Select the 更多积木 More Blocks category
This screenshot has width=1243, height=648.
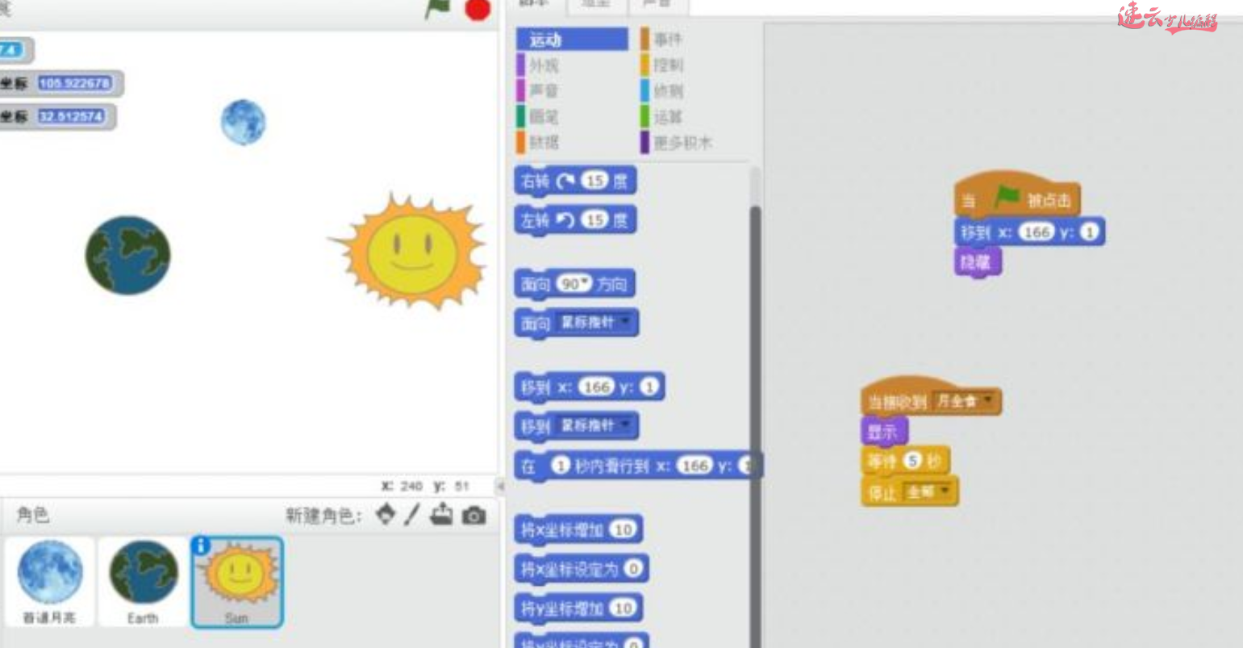pos(680,142)
